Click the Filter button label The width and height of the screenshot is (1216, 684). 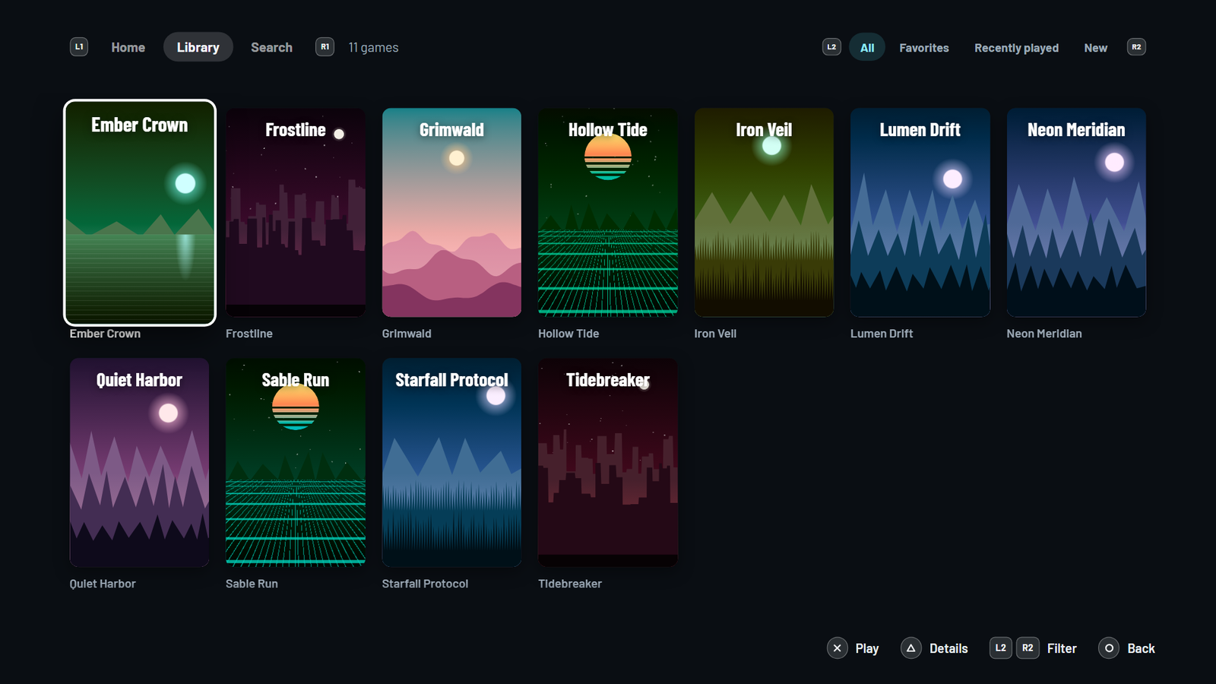tap(1062, 648)
